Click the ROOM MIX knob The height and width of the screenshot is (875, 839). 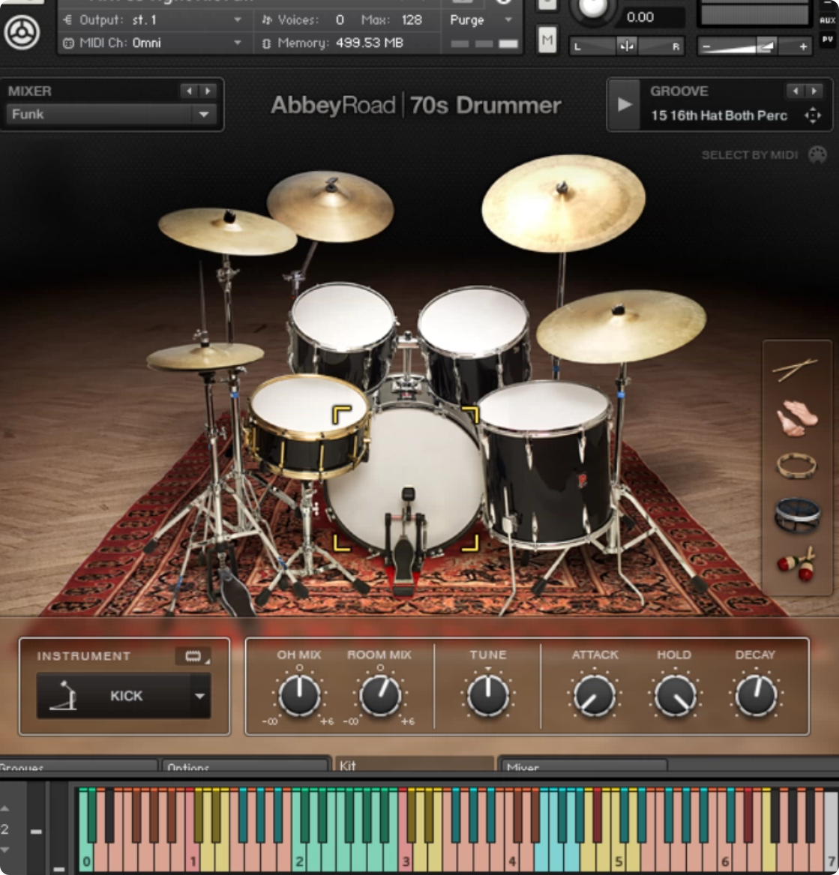[x=380, y=695]
